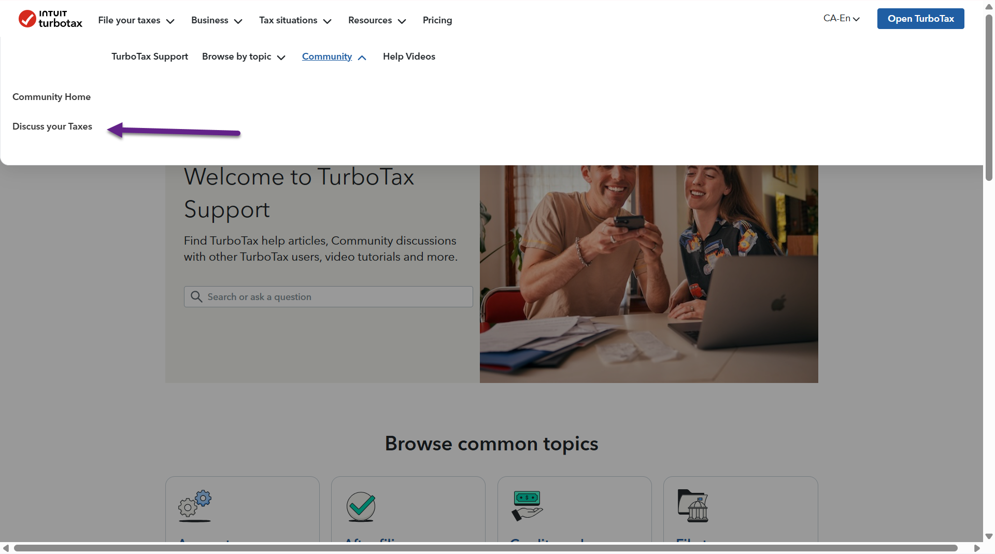Go to the Pricing page
The height and width of the screenshot is (554, 995).
(437, 20)
